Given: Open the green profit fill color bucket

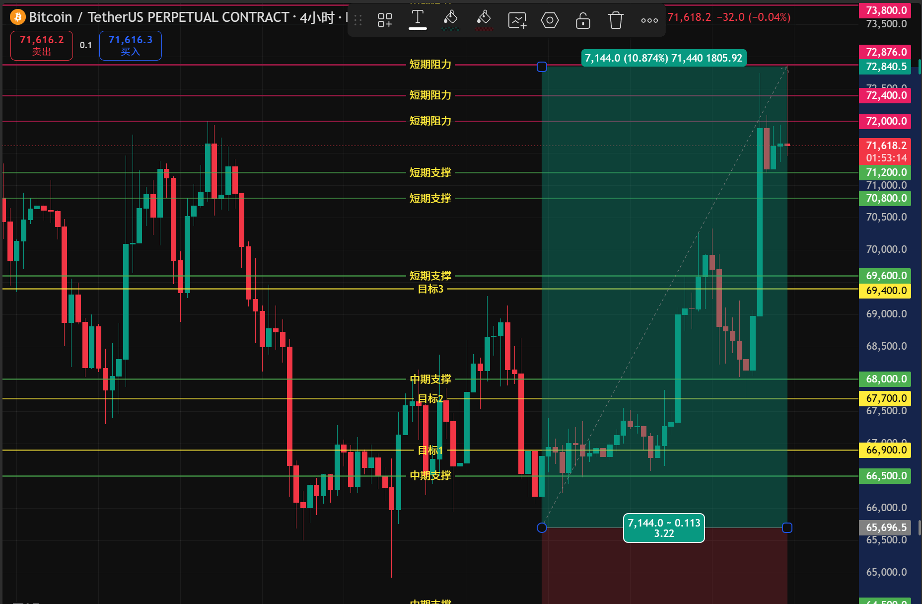Looking at the screenshot, I should coord(450,20).
